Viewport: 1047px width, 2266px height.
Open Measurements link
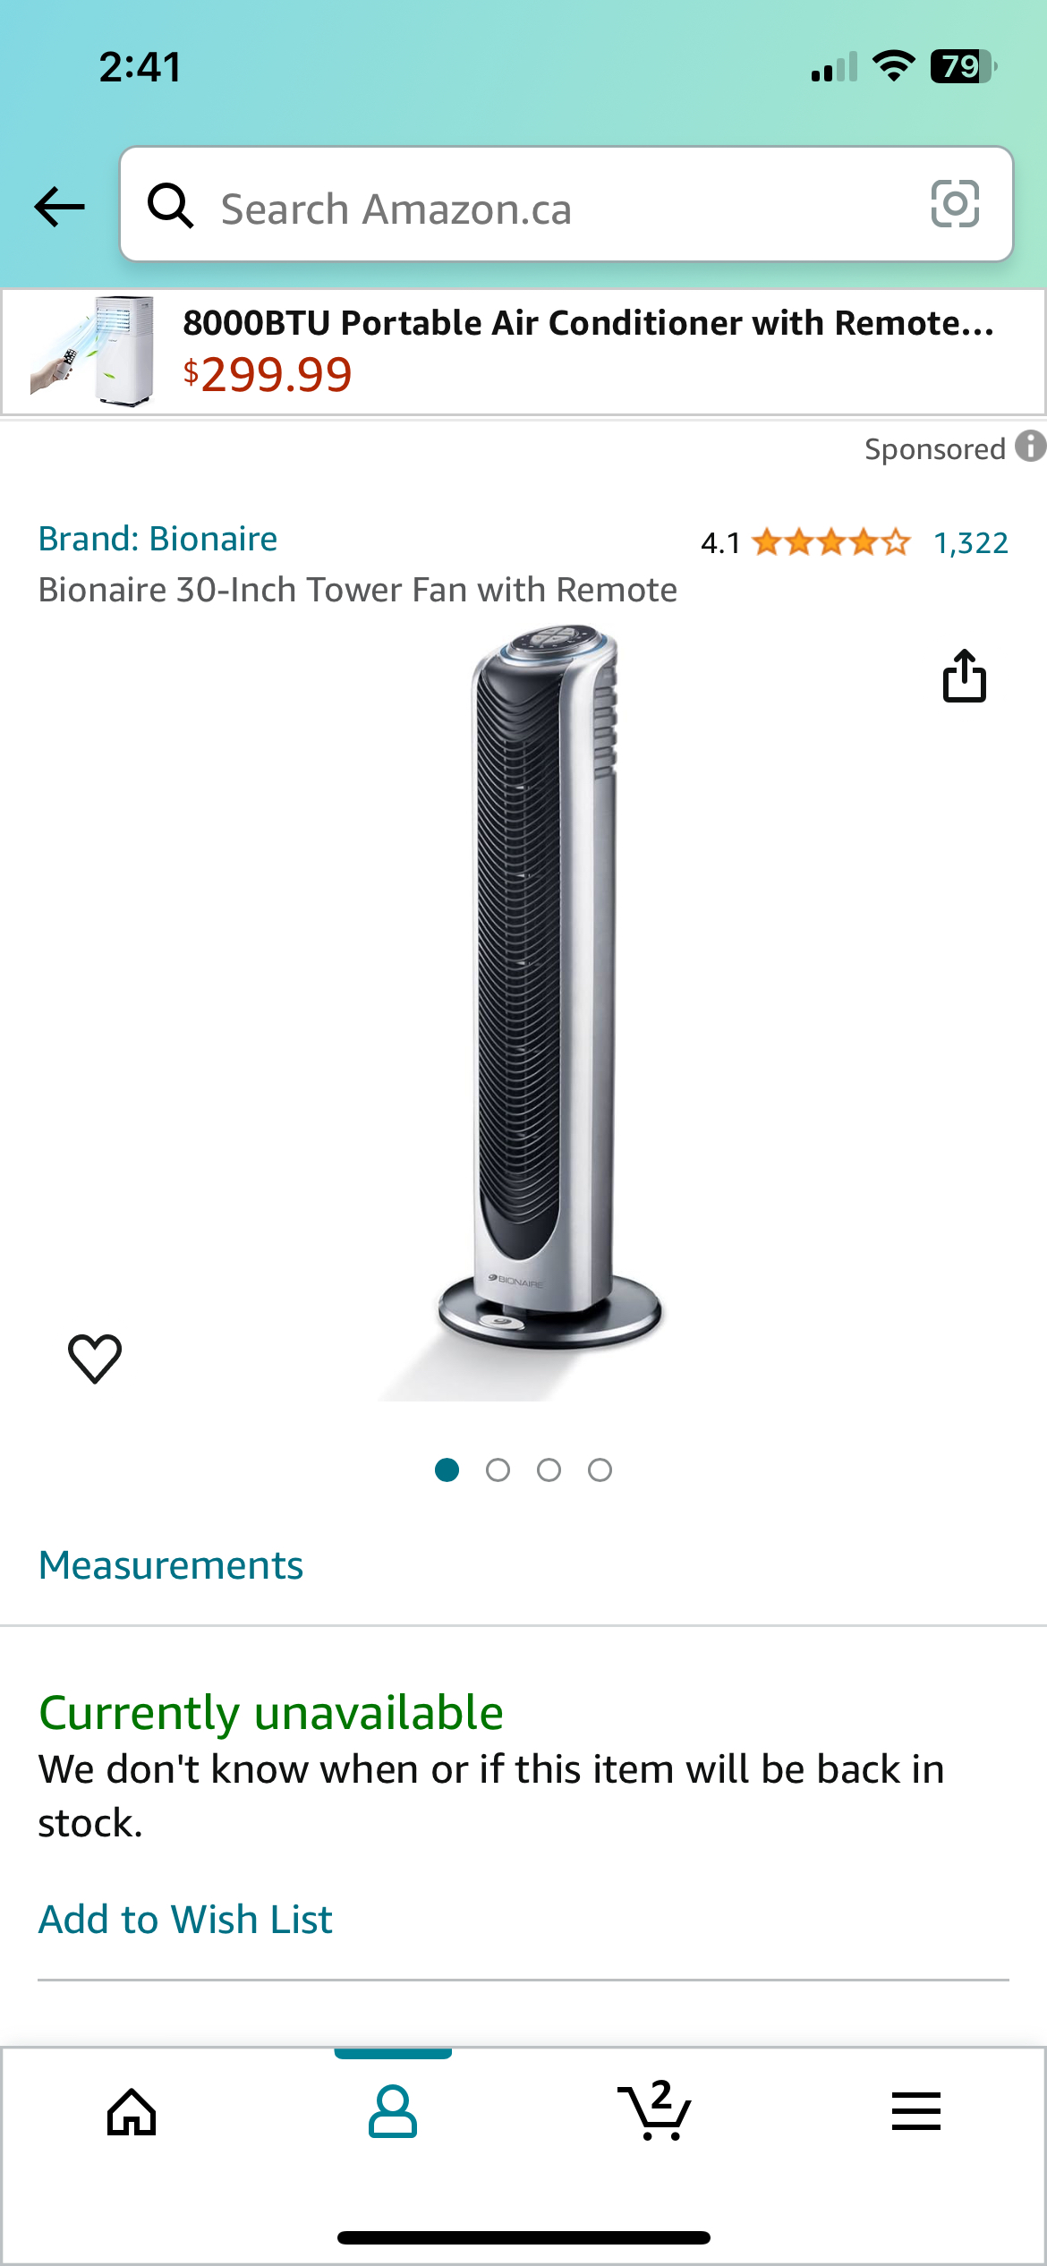pyautogui.click(x=171, y=1565)
